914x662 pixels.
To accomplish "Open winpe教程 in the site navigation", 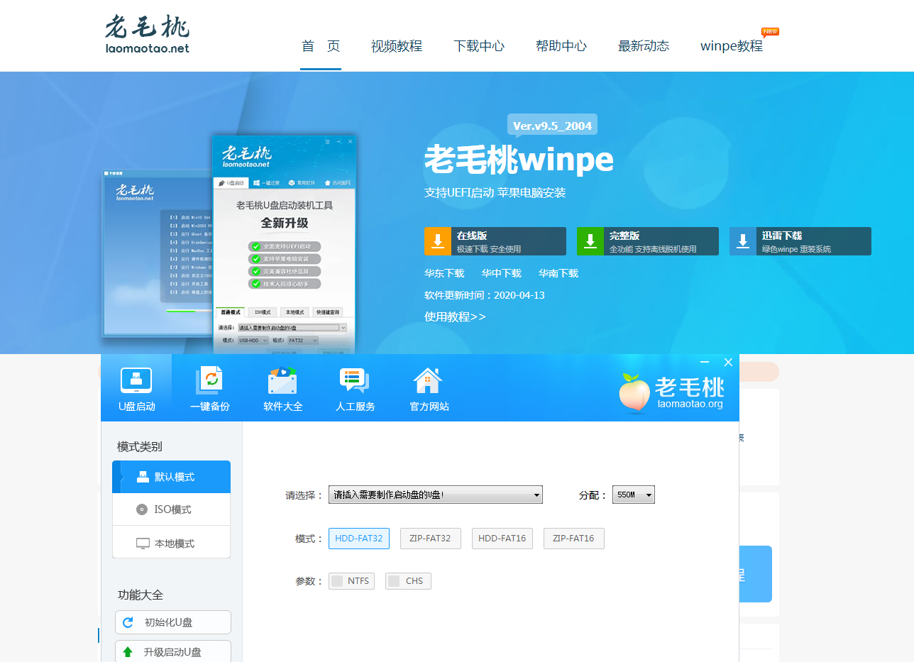I will (x=732, y=46).
